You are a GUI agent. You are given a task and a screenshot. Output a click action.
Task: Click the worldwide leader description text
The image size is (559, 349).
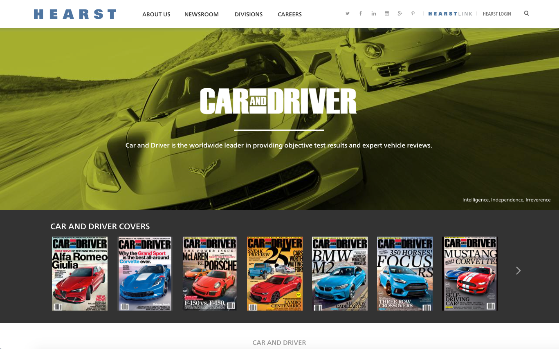279,145
